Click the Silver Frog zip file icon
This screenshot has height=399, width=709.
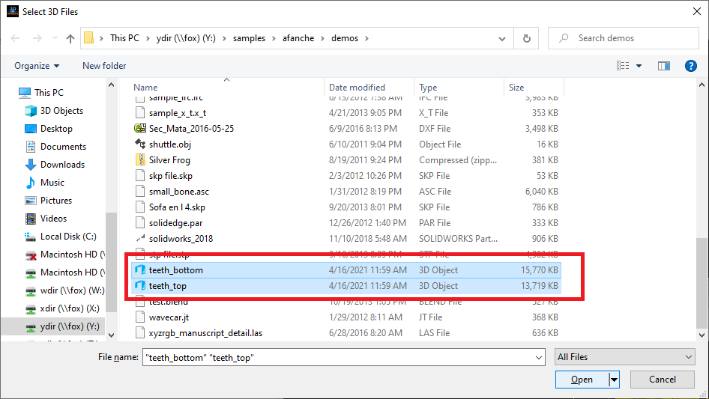tap(139, 160)
